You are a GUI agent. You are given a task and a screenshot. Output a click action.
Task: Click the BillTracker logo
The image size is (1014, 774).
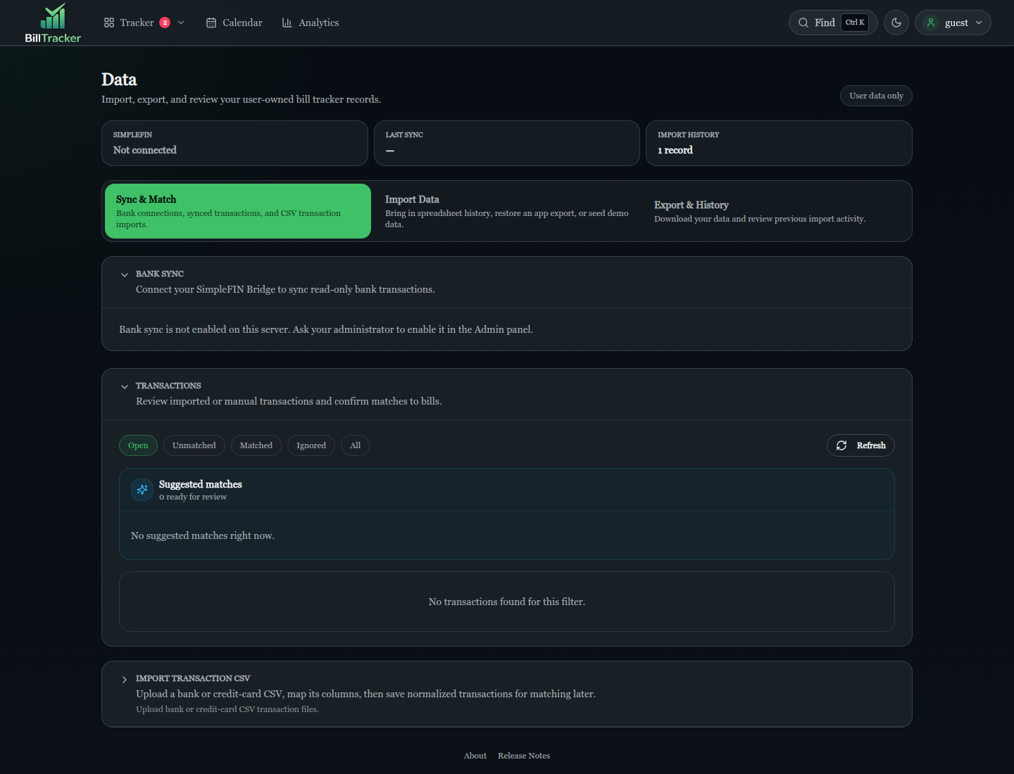pos(53,23)
